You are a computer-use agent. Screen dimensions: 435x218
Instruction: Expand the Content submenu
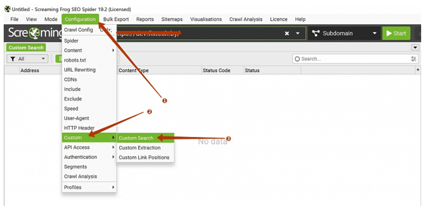pos(89,50)
